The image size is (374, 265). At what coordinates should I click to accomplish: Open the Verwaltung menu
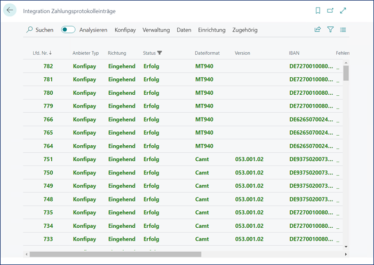point(156,30)
